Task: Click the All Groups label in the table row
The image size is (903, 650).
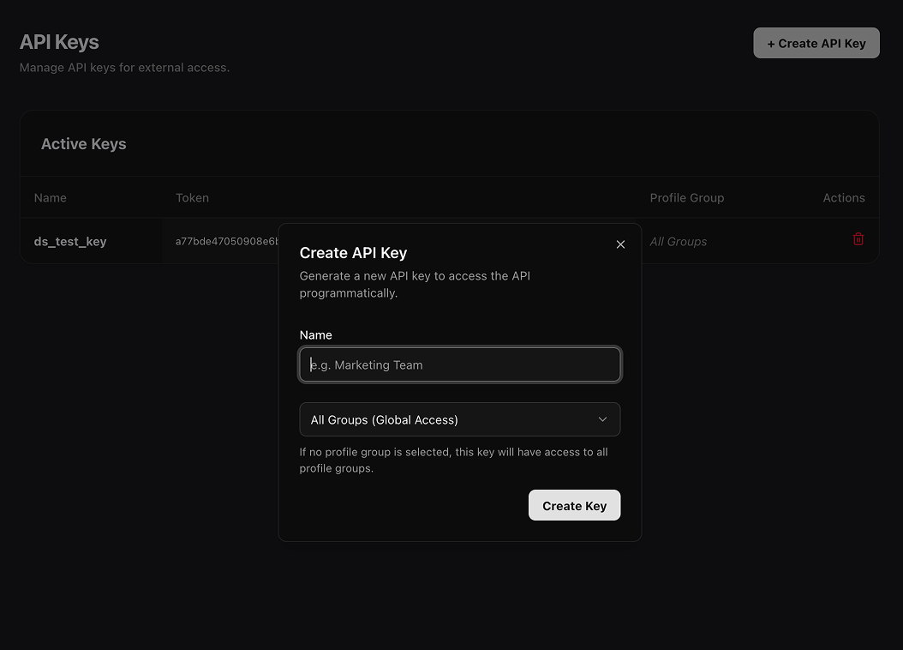Action: [x=678, y=241]
